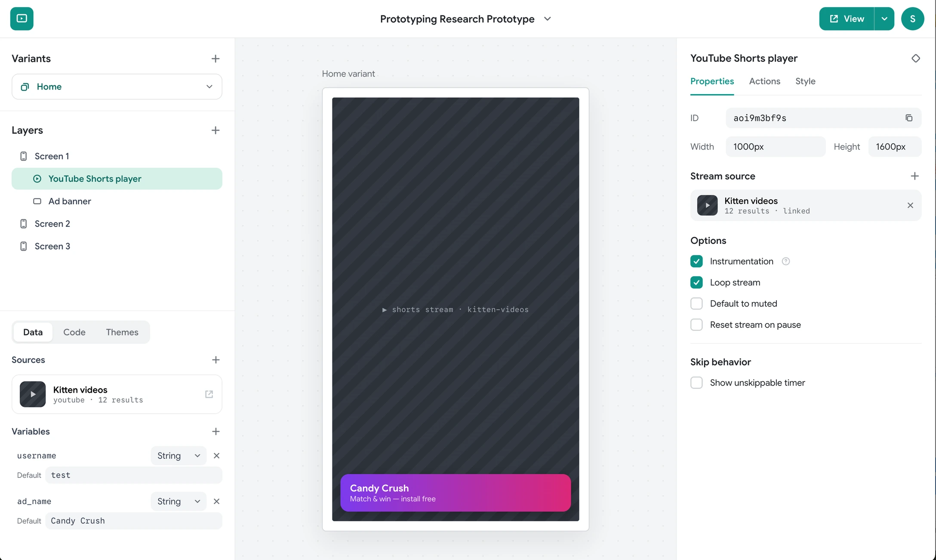Click the diamond component icon in inspector
This screenshot has width=936, height=560.
coord(915,58)
